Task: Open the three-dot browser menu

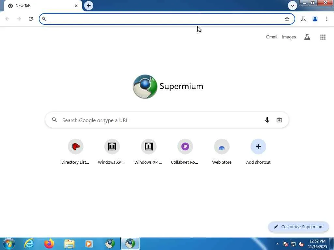Action: pos(327,19)
